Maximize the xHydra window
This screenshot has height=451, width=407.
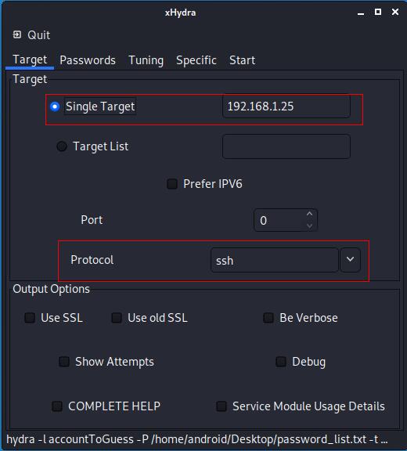[378, 12]
